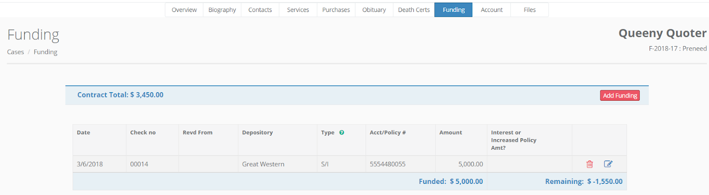709x195 pixels.
Task: Select the Purchases tab
Action: tap(336, 10)
